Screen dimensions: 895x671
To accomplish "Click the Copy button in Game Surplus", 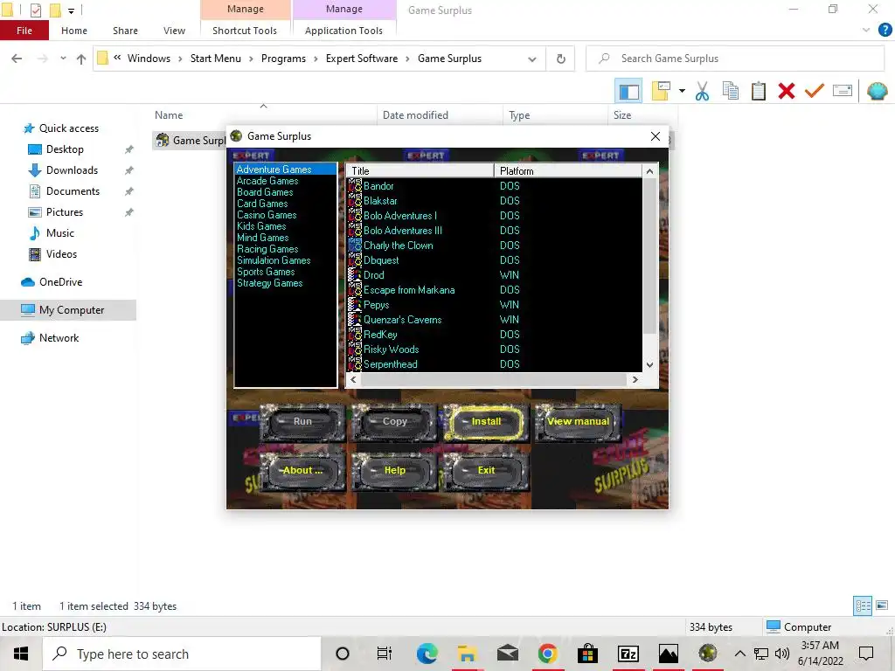I will 394,422.
